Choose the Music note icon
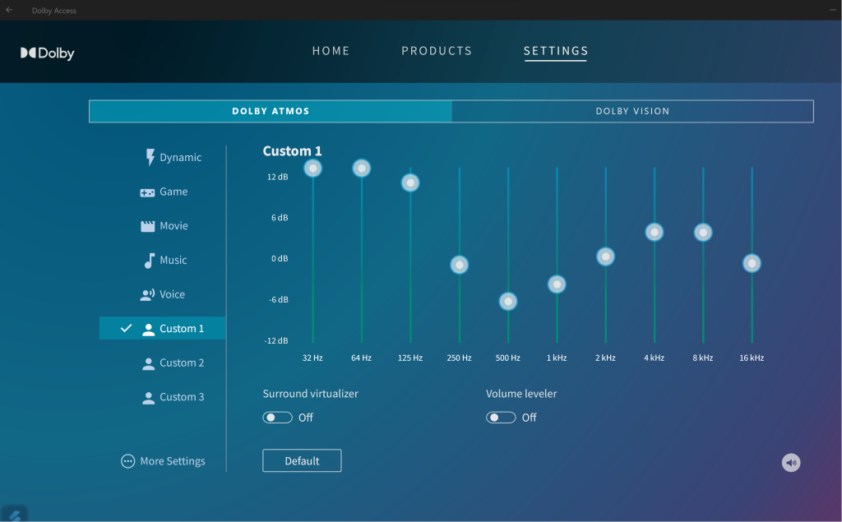 pyautogui.click(x=149, y=261)
